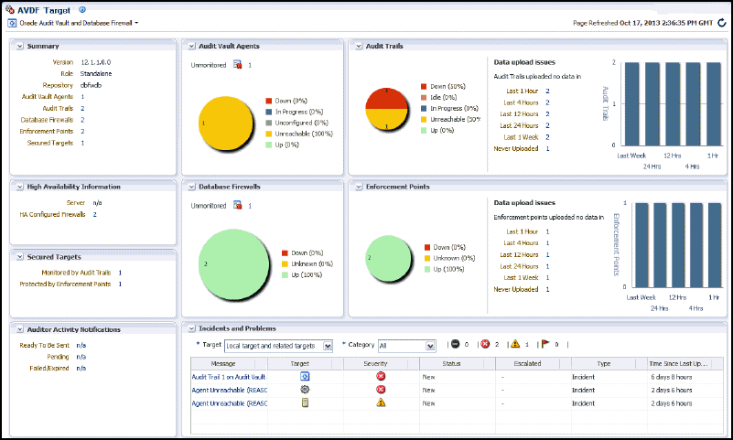The image size is (733, 440).
Task: Click the Ready To Be Sent n/a value
Action: tap(81, 345)
